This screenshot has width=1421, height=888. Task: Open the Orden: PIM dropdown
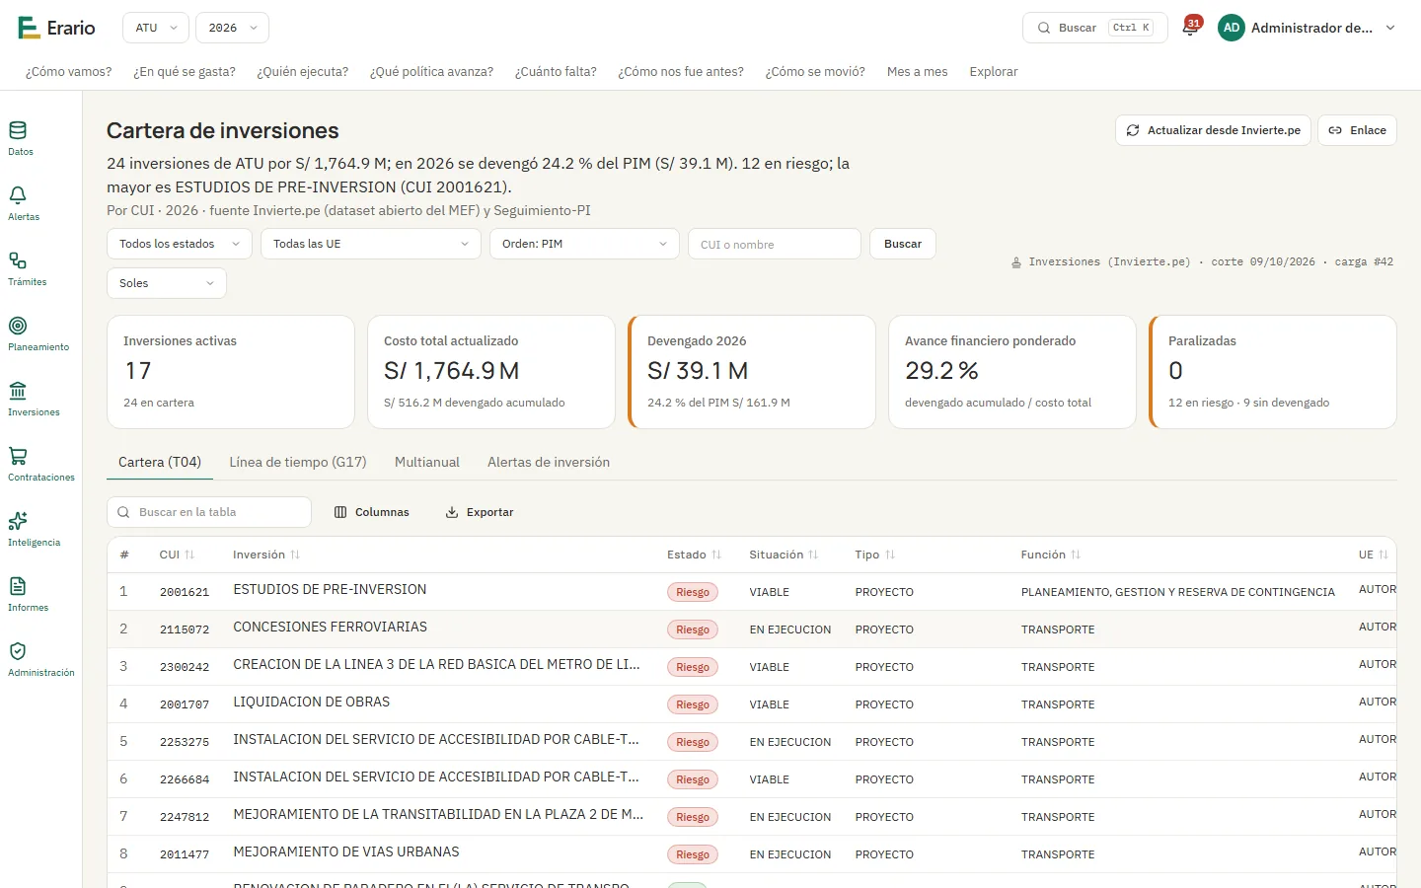[x=584, y=244]
